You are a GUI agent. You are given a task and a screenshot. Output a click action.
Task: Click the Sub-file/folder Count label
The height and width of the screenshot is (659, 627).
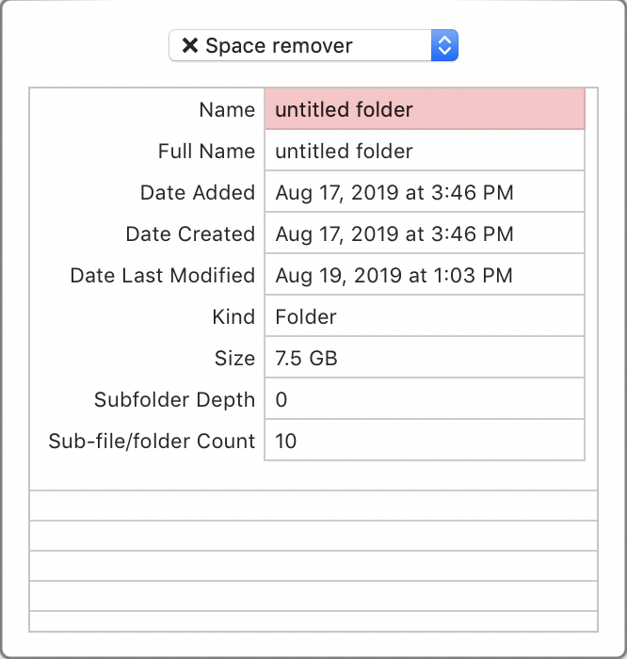(152, 441)
